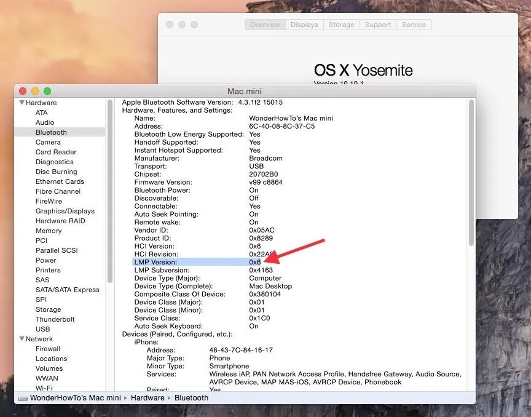Collapse the Hardware section triangle

tap(22, 102)
